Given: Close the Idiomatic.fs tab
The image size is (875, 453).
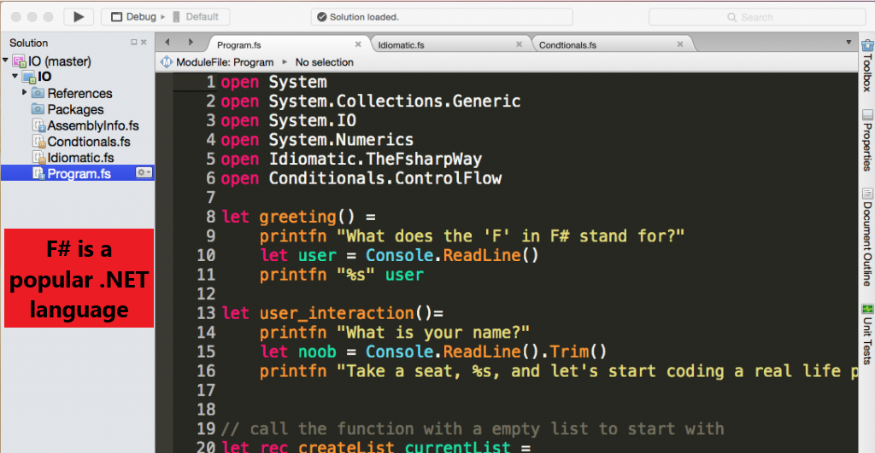Looking at the screenshot, I should (x=519, y=44).
